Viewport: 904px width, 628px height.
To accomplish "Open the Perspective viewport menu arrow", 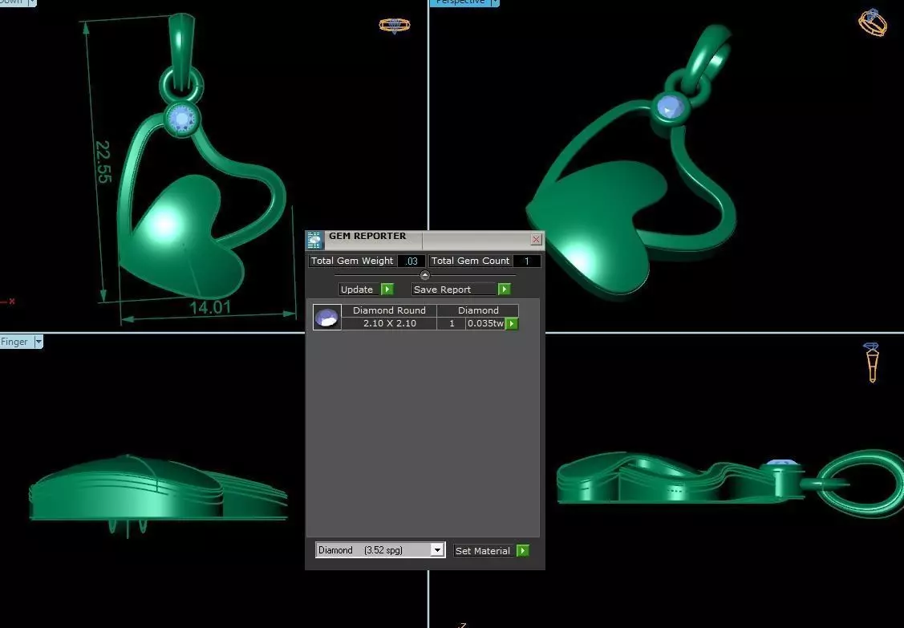I will coord(495,2).
